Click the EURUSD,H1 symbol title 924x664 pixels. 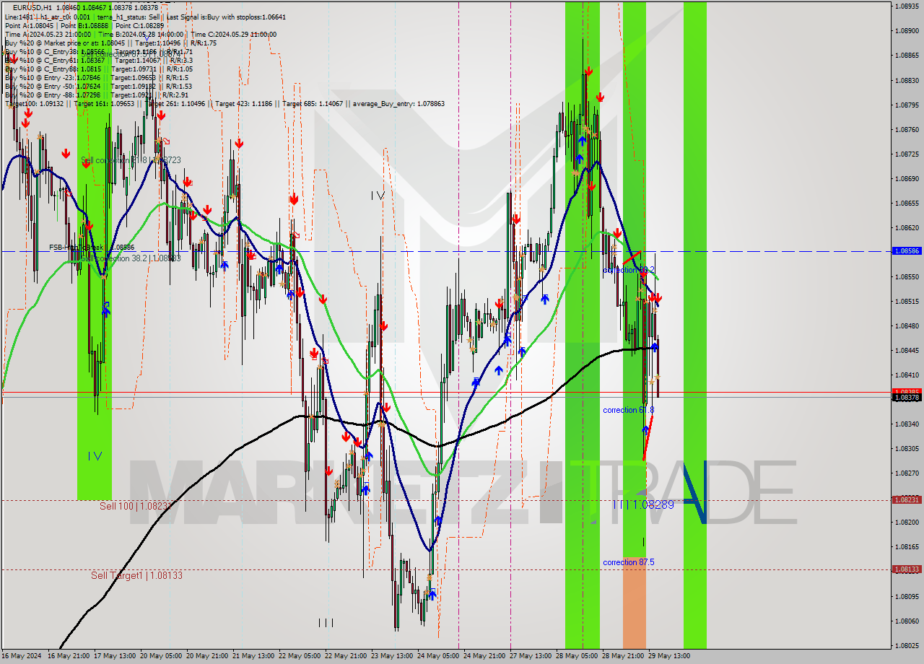(32, 8)
